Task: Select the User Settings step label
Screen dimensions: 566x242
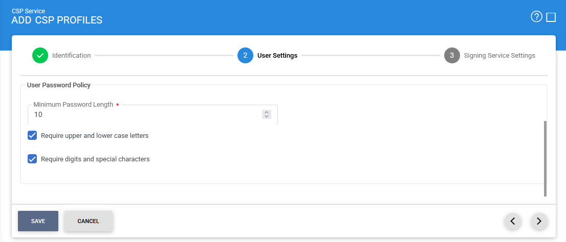Action: pyautogui.click(x=277, y=55)
